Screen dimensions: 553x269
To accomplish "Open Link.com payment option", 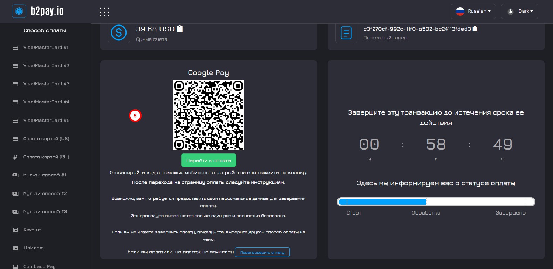I will pyautogui.click(x=33, y=248).
